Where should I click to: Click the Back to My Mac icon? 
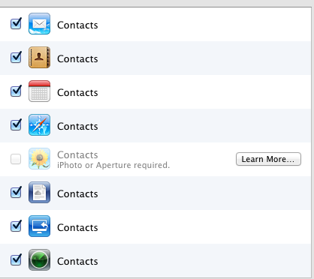pos(39,226)
